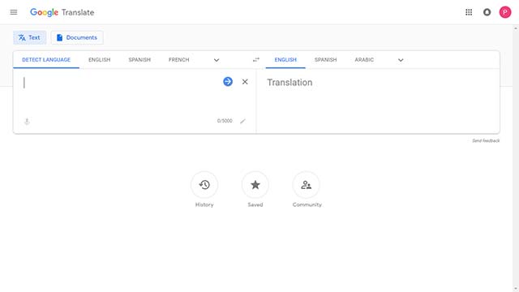The image size is (519, 292).
Task: Open the account profile avatar P
Action: 505,12
